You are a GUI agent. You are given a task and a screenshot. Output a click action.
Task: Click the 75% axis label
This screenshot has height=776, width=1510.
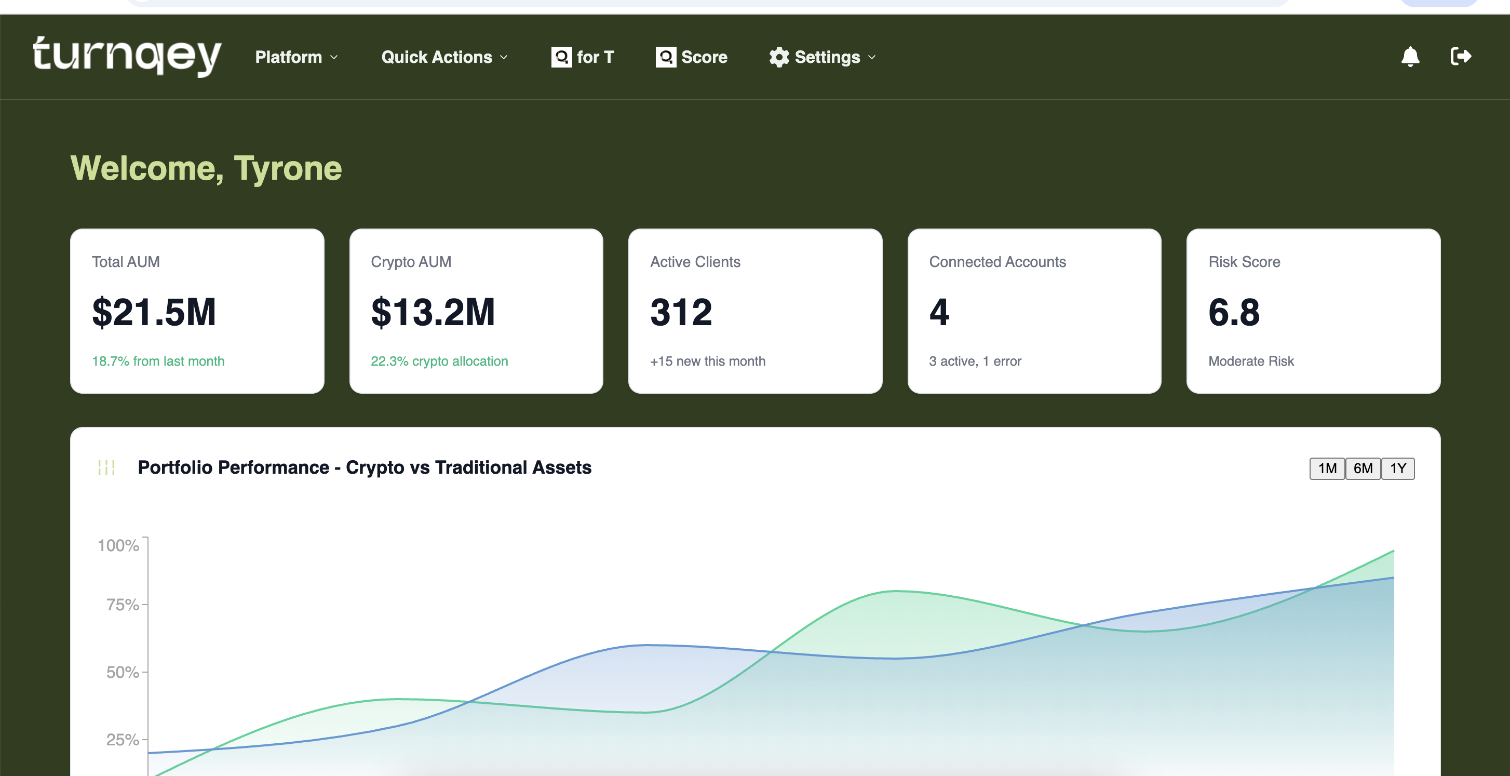[123, 605]
